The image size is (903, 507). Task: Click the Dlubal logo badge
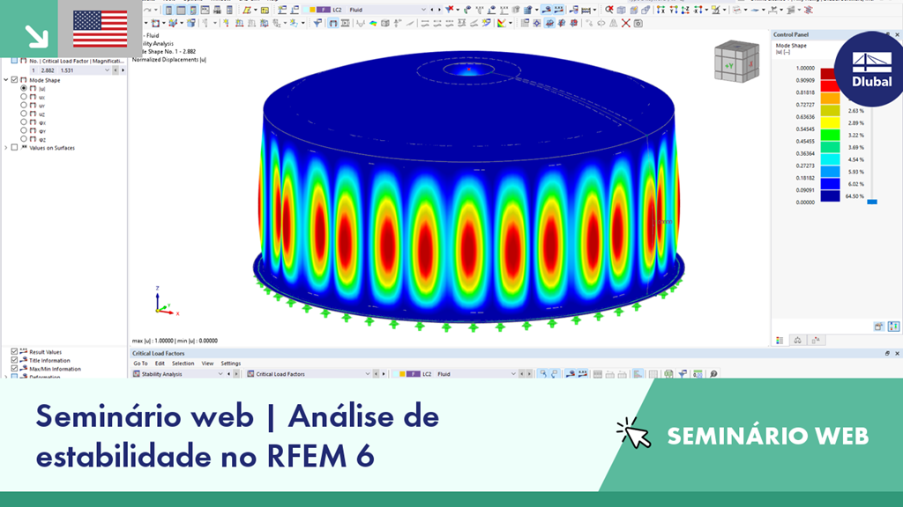pyautogui.click(x=871, y=69)
